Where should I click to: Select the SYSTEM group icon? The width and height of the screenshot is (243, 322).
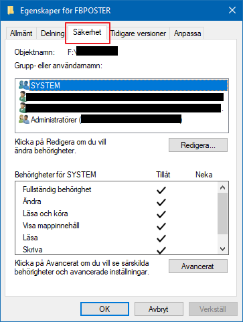click(24, 85)
